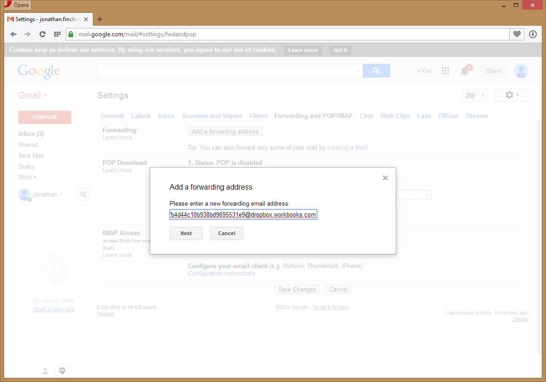Switch to the Labels tab
This screenshot has height=382, width=546.
[x=141, y=116]
